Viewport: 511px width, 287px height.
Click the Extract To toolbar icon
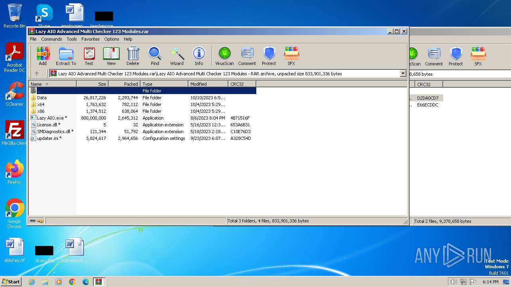(66, 56)
